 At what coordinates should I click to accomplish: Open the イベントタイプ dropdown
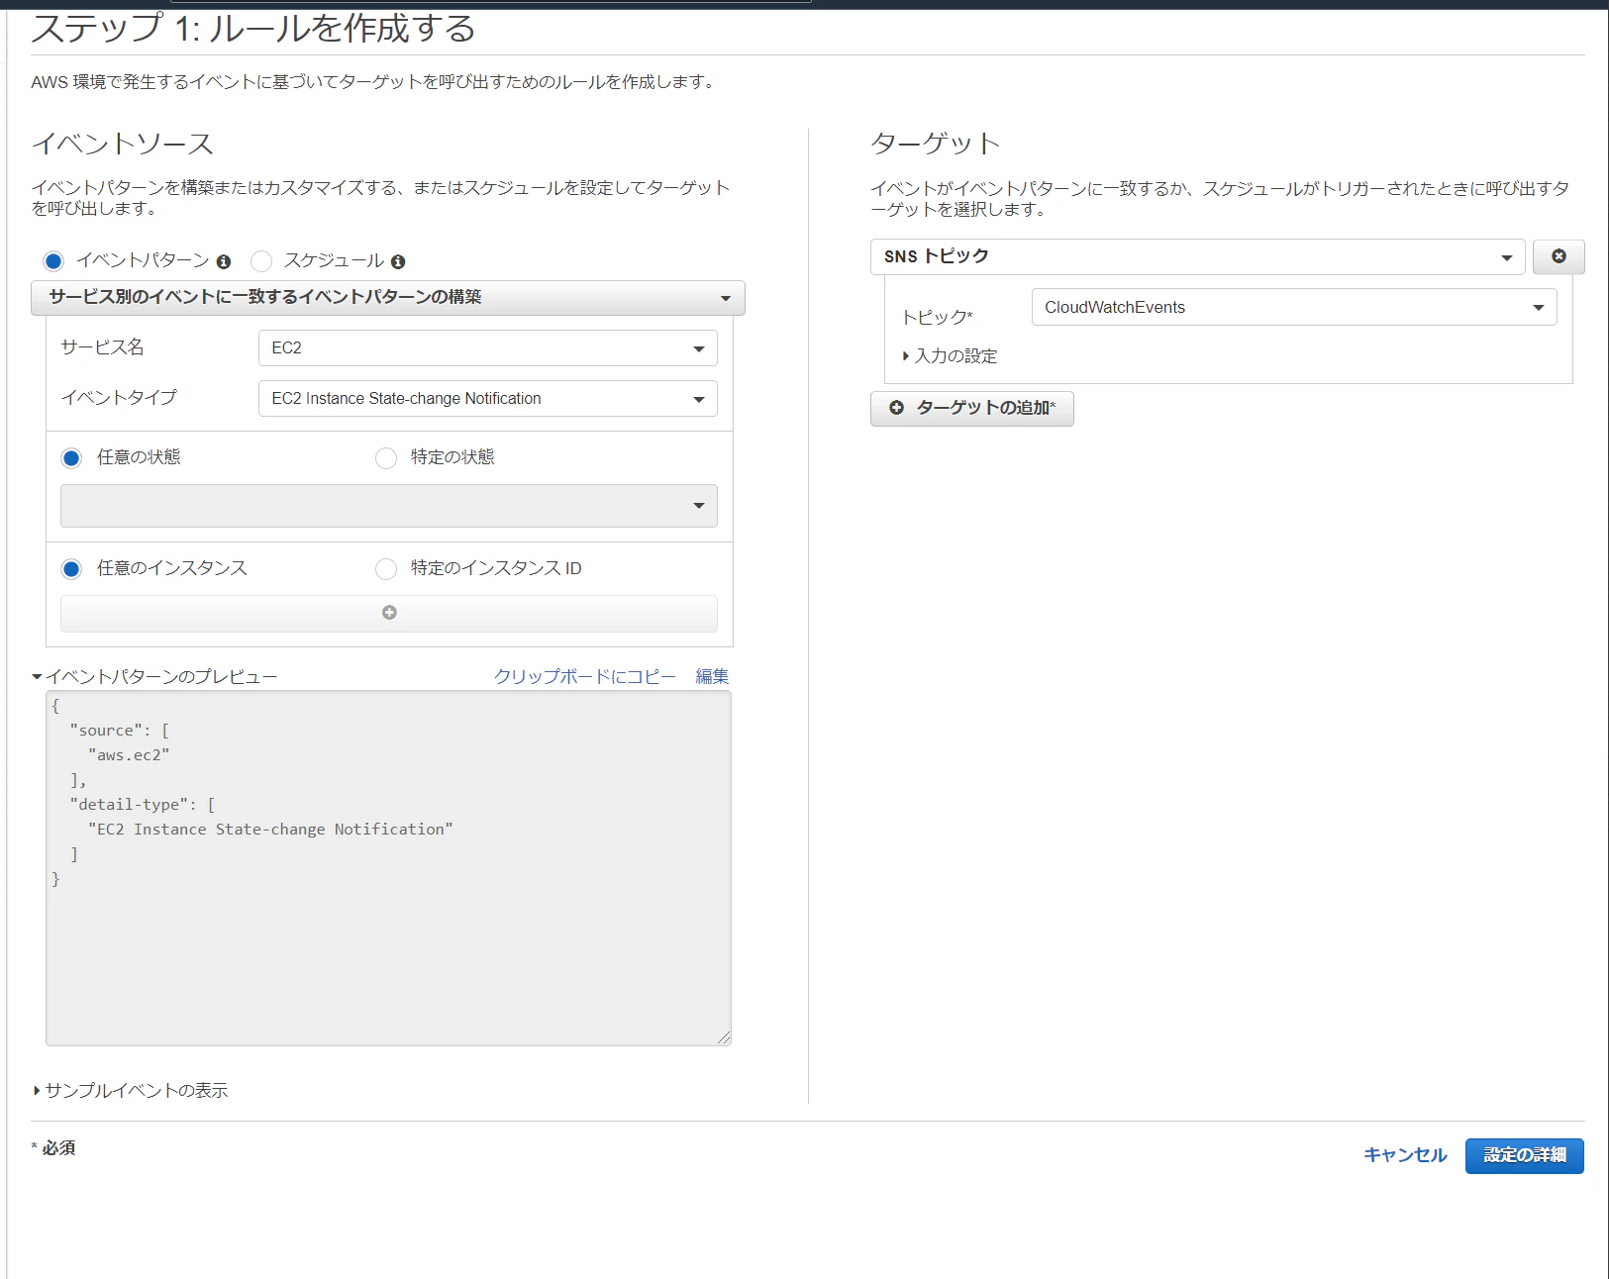click(x=487, y=399)
